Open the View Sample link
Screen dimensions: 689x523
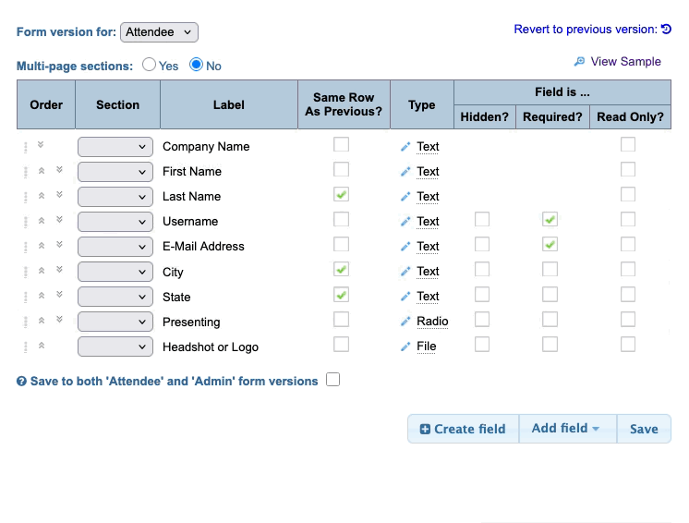pos(625,62)
